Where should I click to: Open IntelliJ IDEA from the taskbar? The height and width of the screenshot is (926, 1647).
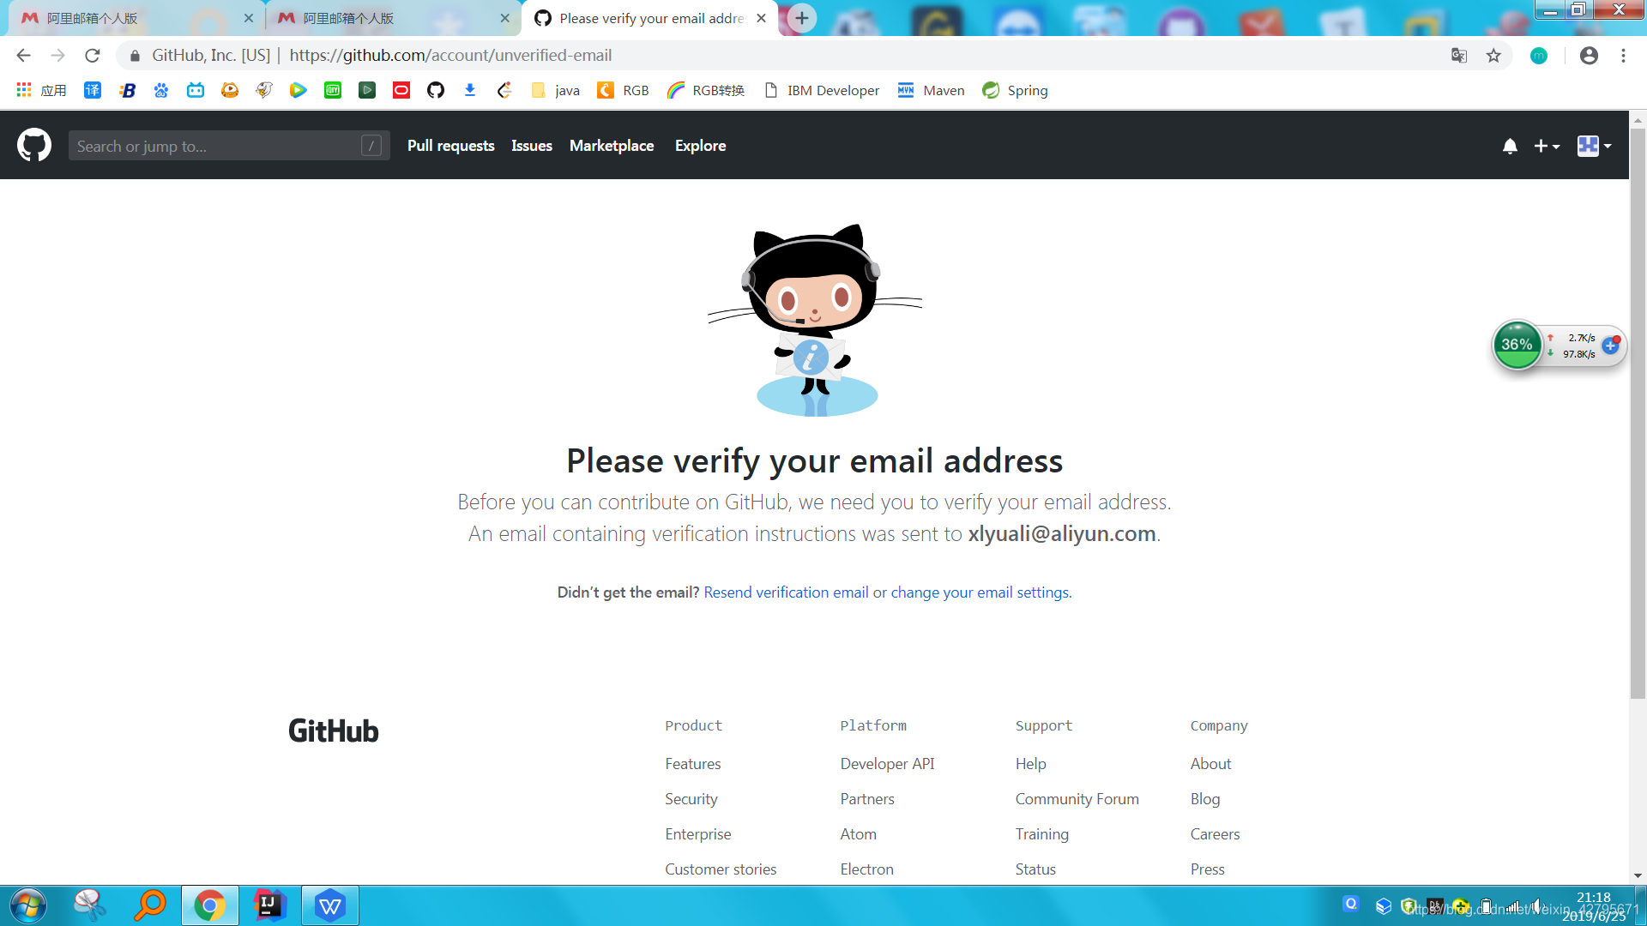tap(269, 905)
